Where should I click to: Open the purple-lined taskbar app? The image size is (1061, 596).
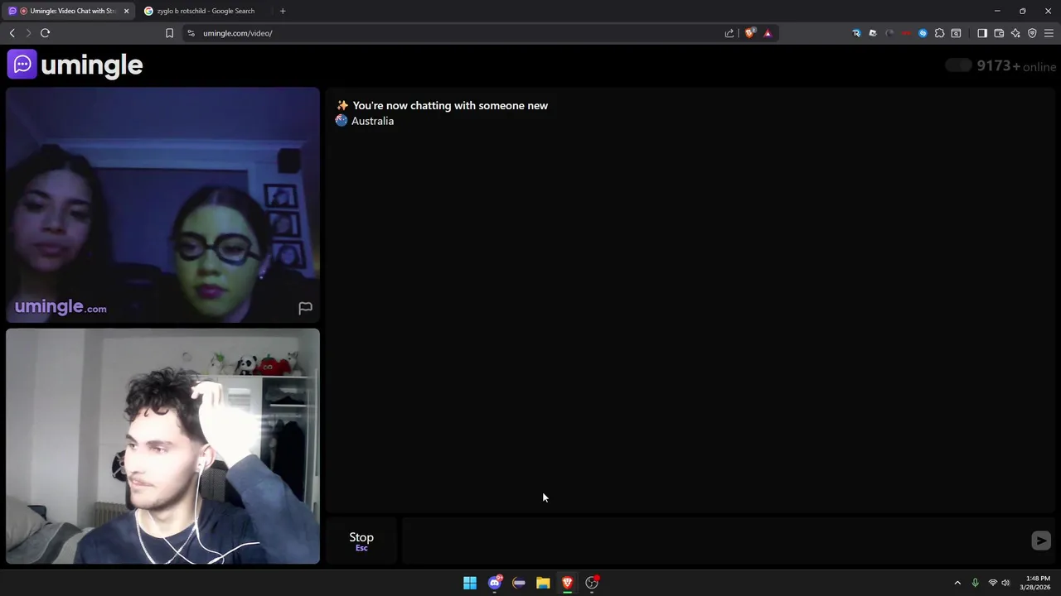point(519,583)
